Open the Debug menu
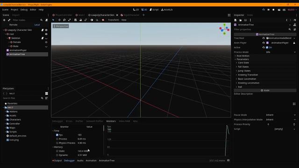Image resolution: width=299 pixels, height=168 pixels. pos(24,9)
